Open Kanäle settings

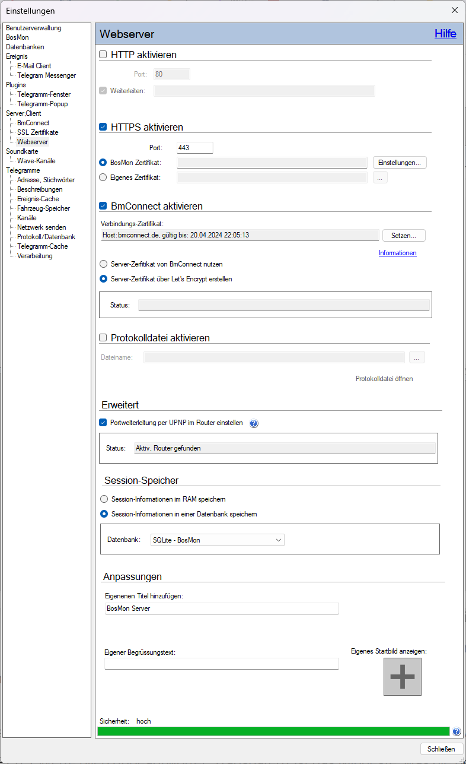(27, 218)
